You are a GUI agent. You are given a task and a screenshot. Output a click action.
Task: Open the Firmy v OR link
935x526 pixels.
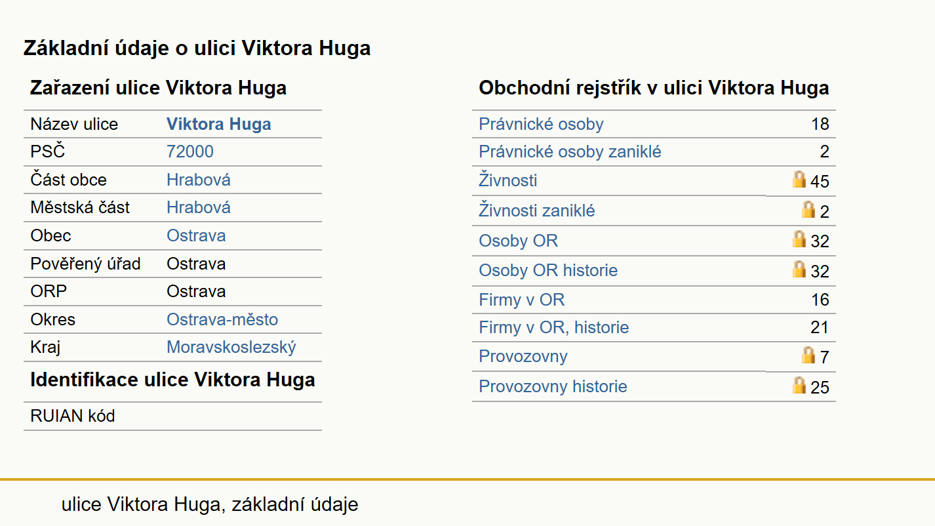point(521,300)
